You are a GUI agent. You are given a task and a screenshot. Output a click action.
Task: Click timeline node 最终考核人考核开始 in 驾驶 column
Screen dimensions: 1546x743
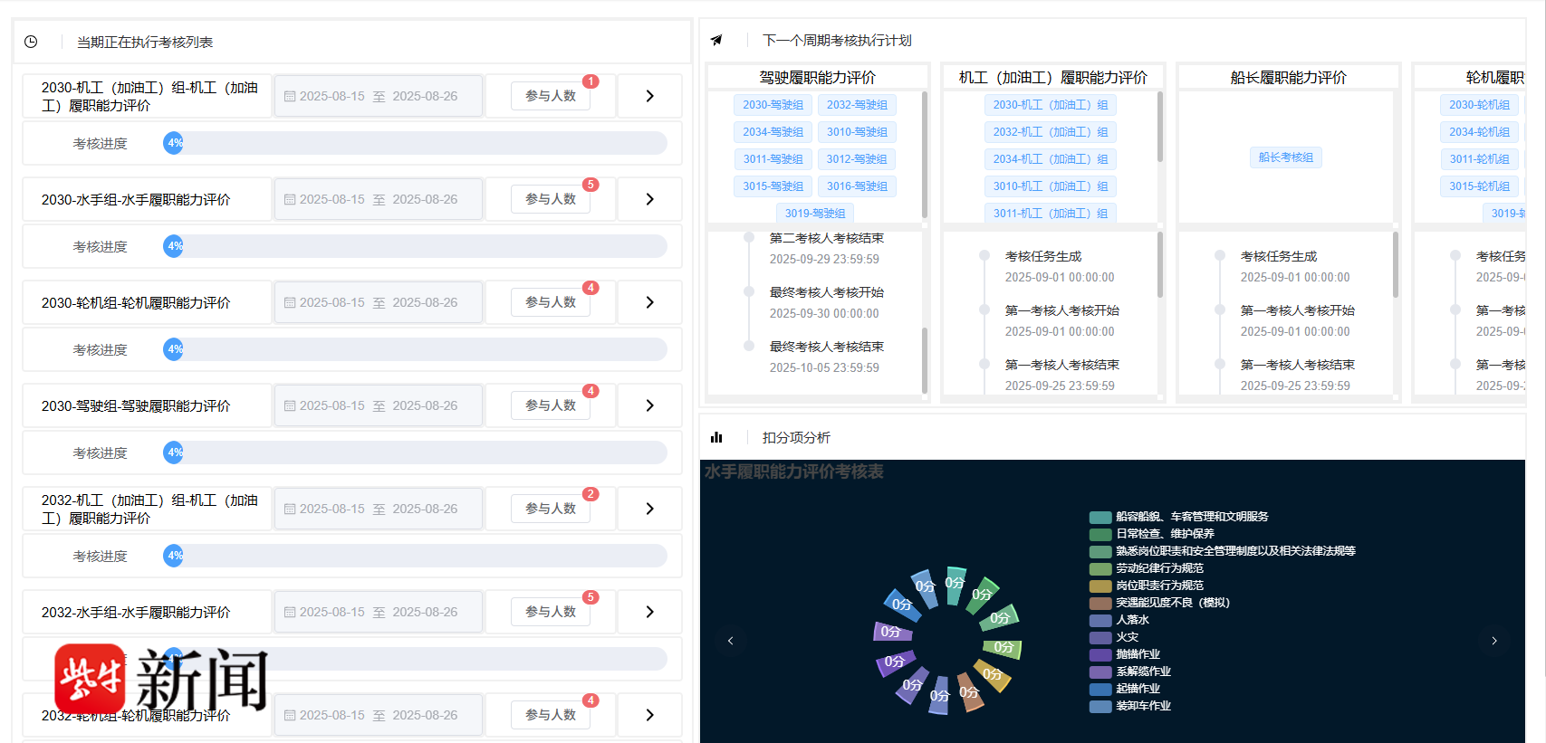[x=749, y=291]
